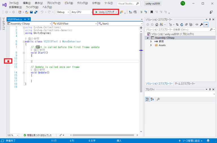Open the 編集(E) menu

[x=27, y=3]
